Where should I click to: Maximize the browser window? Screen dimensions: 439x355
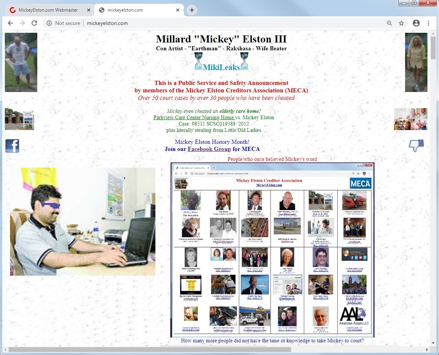click(x=414, y=3)
